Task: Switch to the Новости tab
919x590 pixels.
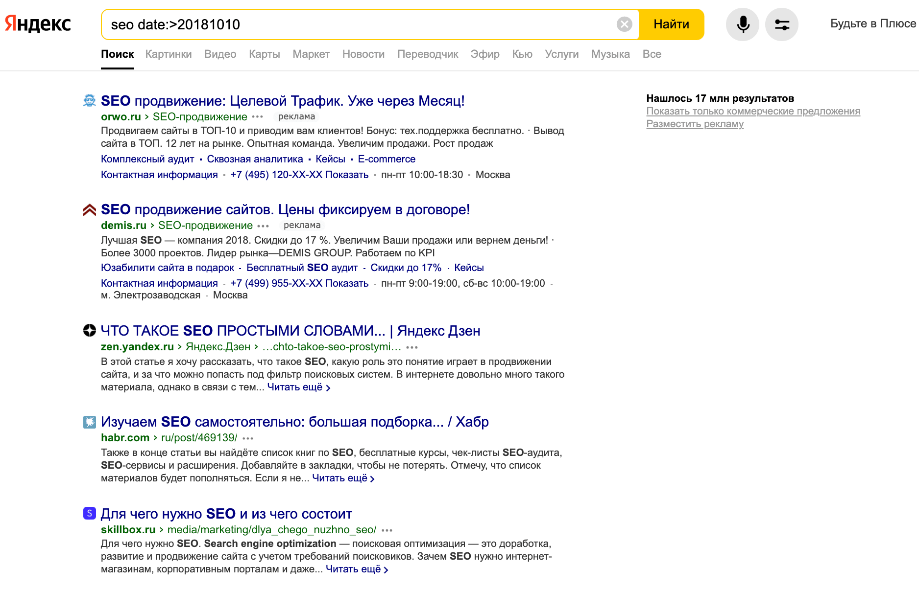Action: (x=363, y=54)
